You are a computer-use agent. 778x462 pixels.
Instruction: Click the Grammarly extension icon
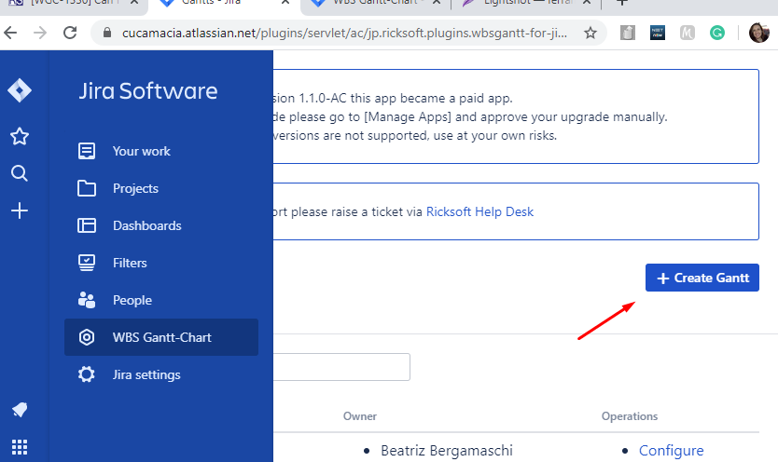click(716, 34)
